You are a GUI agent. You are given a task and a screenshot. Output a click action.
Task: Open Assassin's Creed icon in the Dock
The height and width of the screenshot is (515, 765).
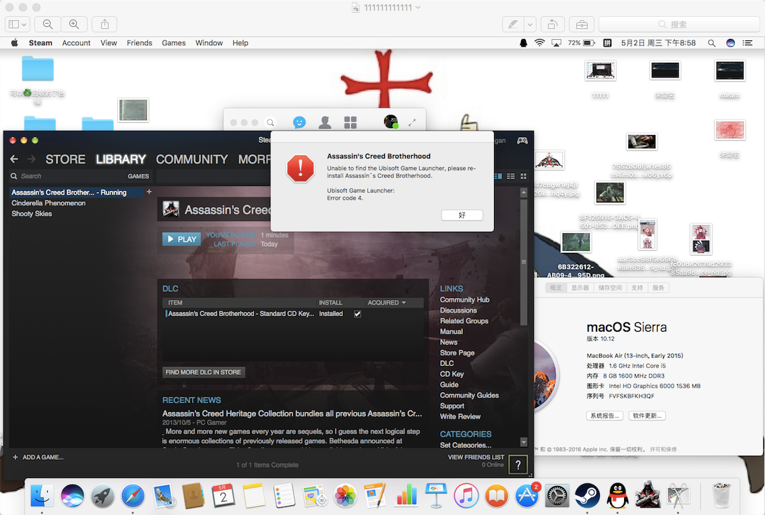point(648,495)
